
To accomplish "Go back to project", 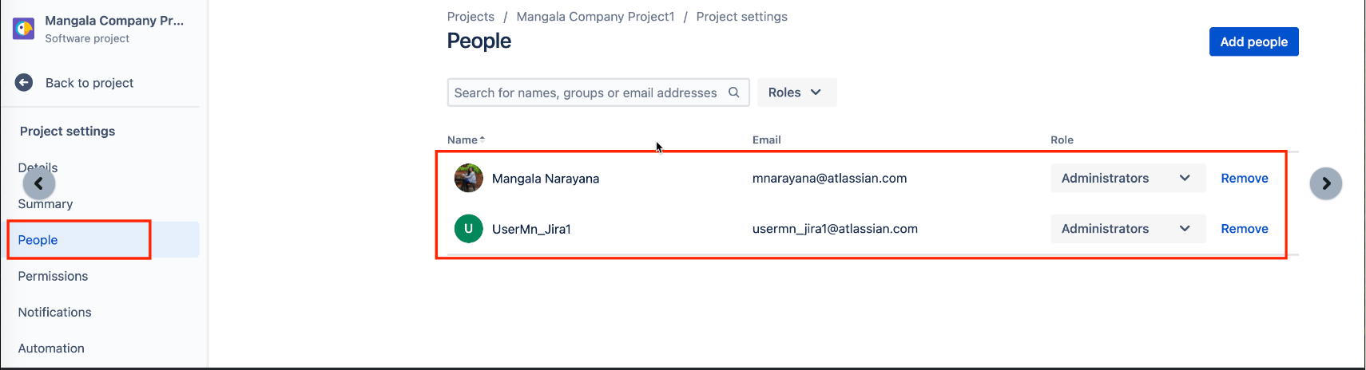I will point(89,83).
